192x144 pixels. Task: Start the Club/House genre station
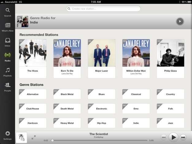pos(33,109)
